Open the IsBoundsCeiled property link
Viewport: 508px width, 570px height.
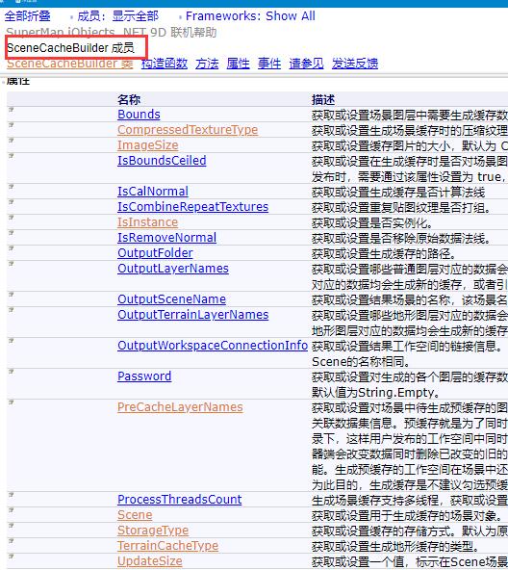pyautogui.click(x=162, y=161)
